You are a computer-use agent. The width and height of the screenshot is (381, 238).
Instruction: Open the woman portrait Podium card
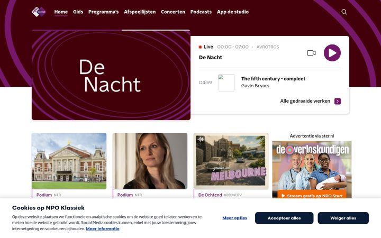150,161
